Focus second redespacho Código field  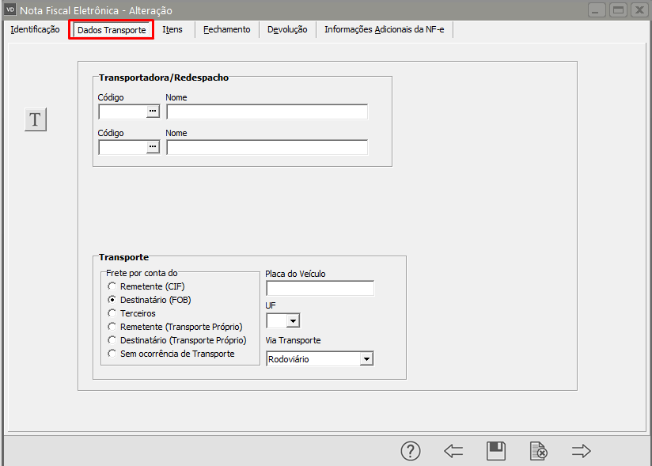click(x=123, y=148)
